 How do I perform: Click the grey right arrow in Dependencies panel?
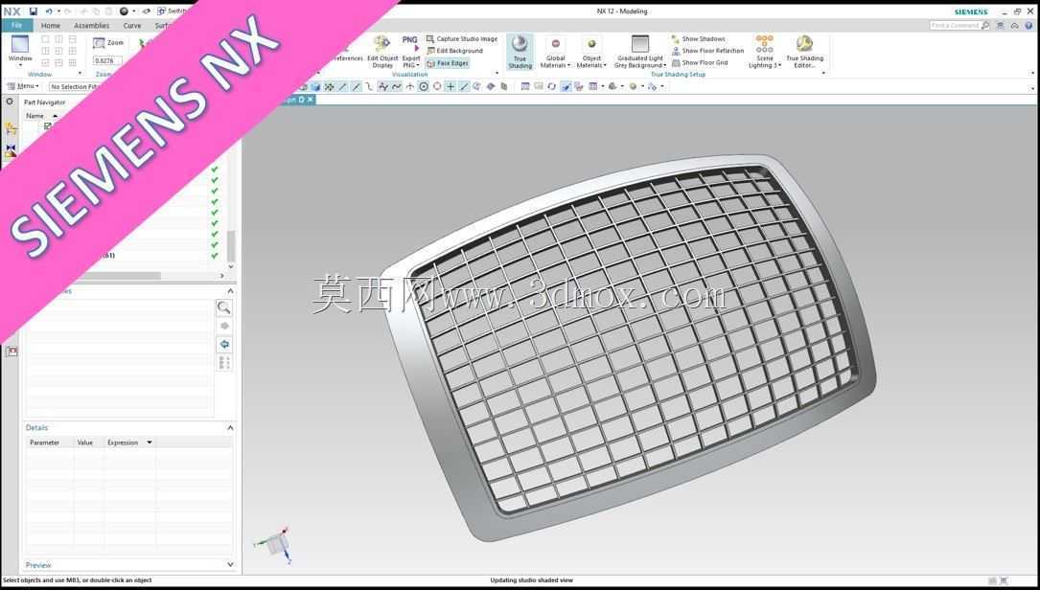coord(224,327)
